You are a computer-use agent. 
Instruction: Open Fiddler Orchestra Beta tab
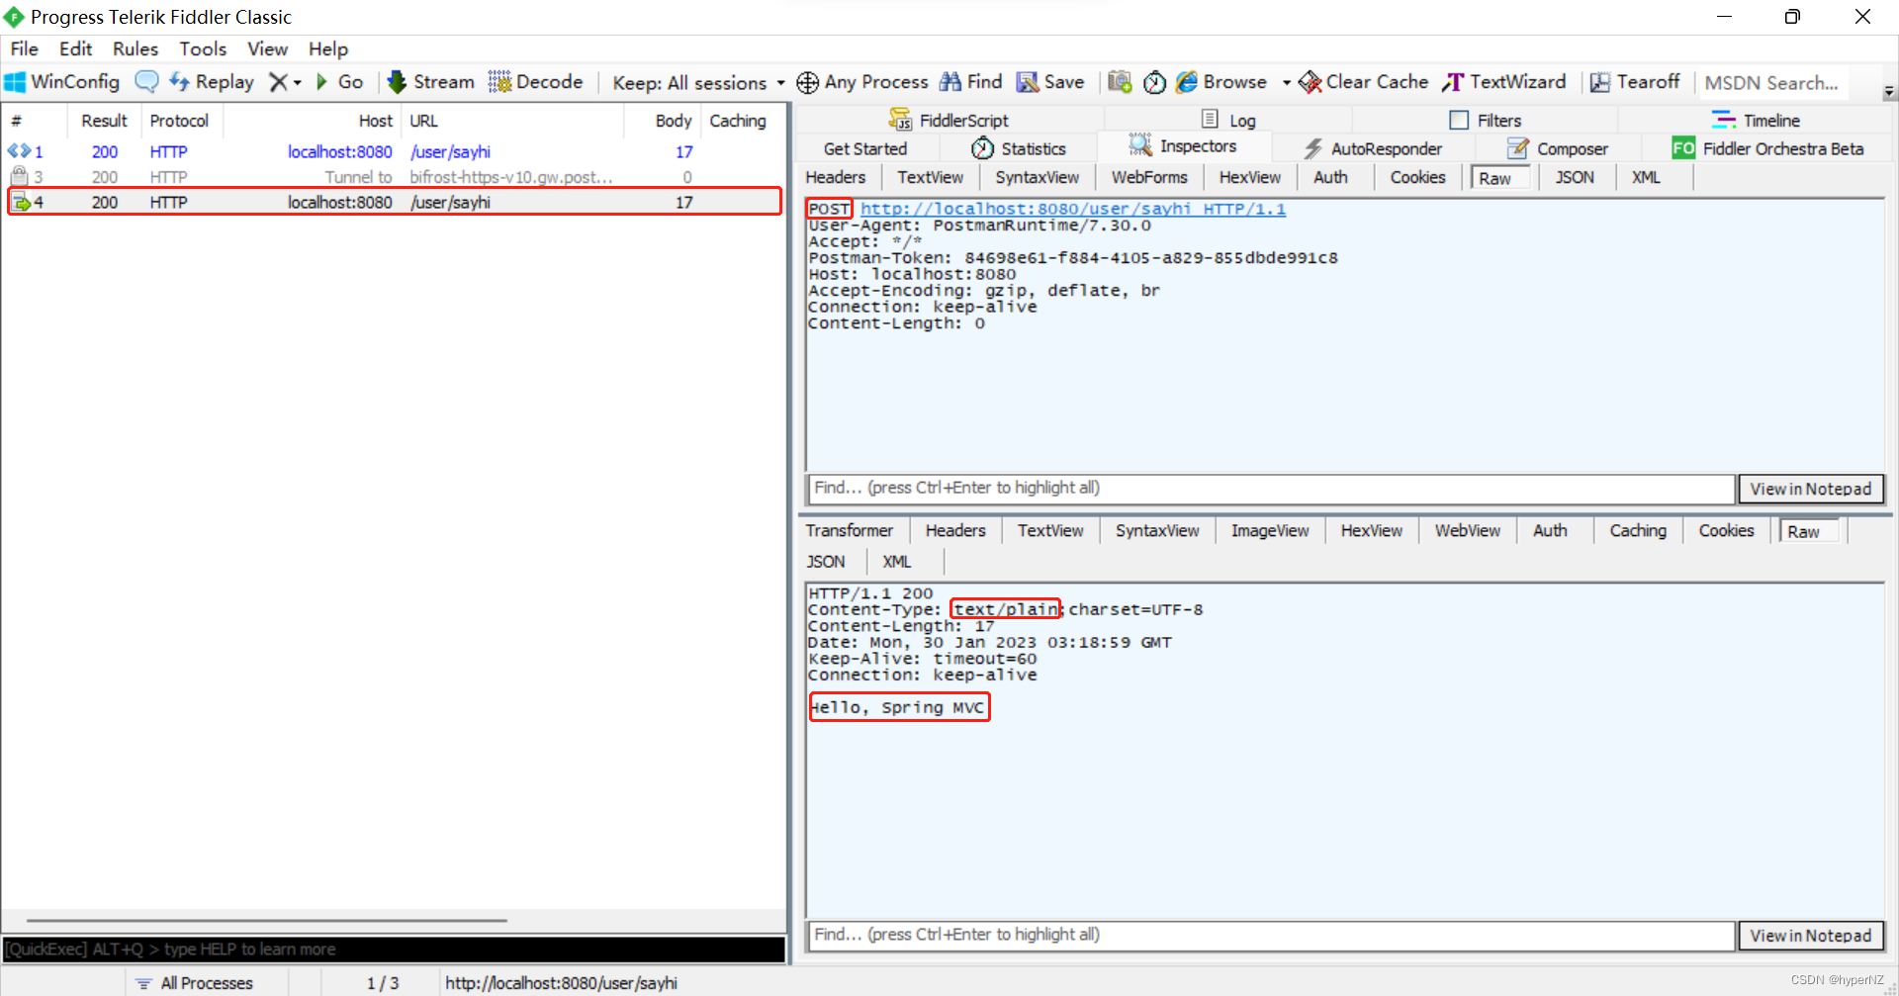[1767, 148]
